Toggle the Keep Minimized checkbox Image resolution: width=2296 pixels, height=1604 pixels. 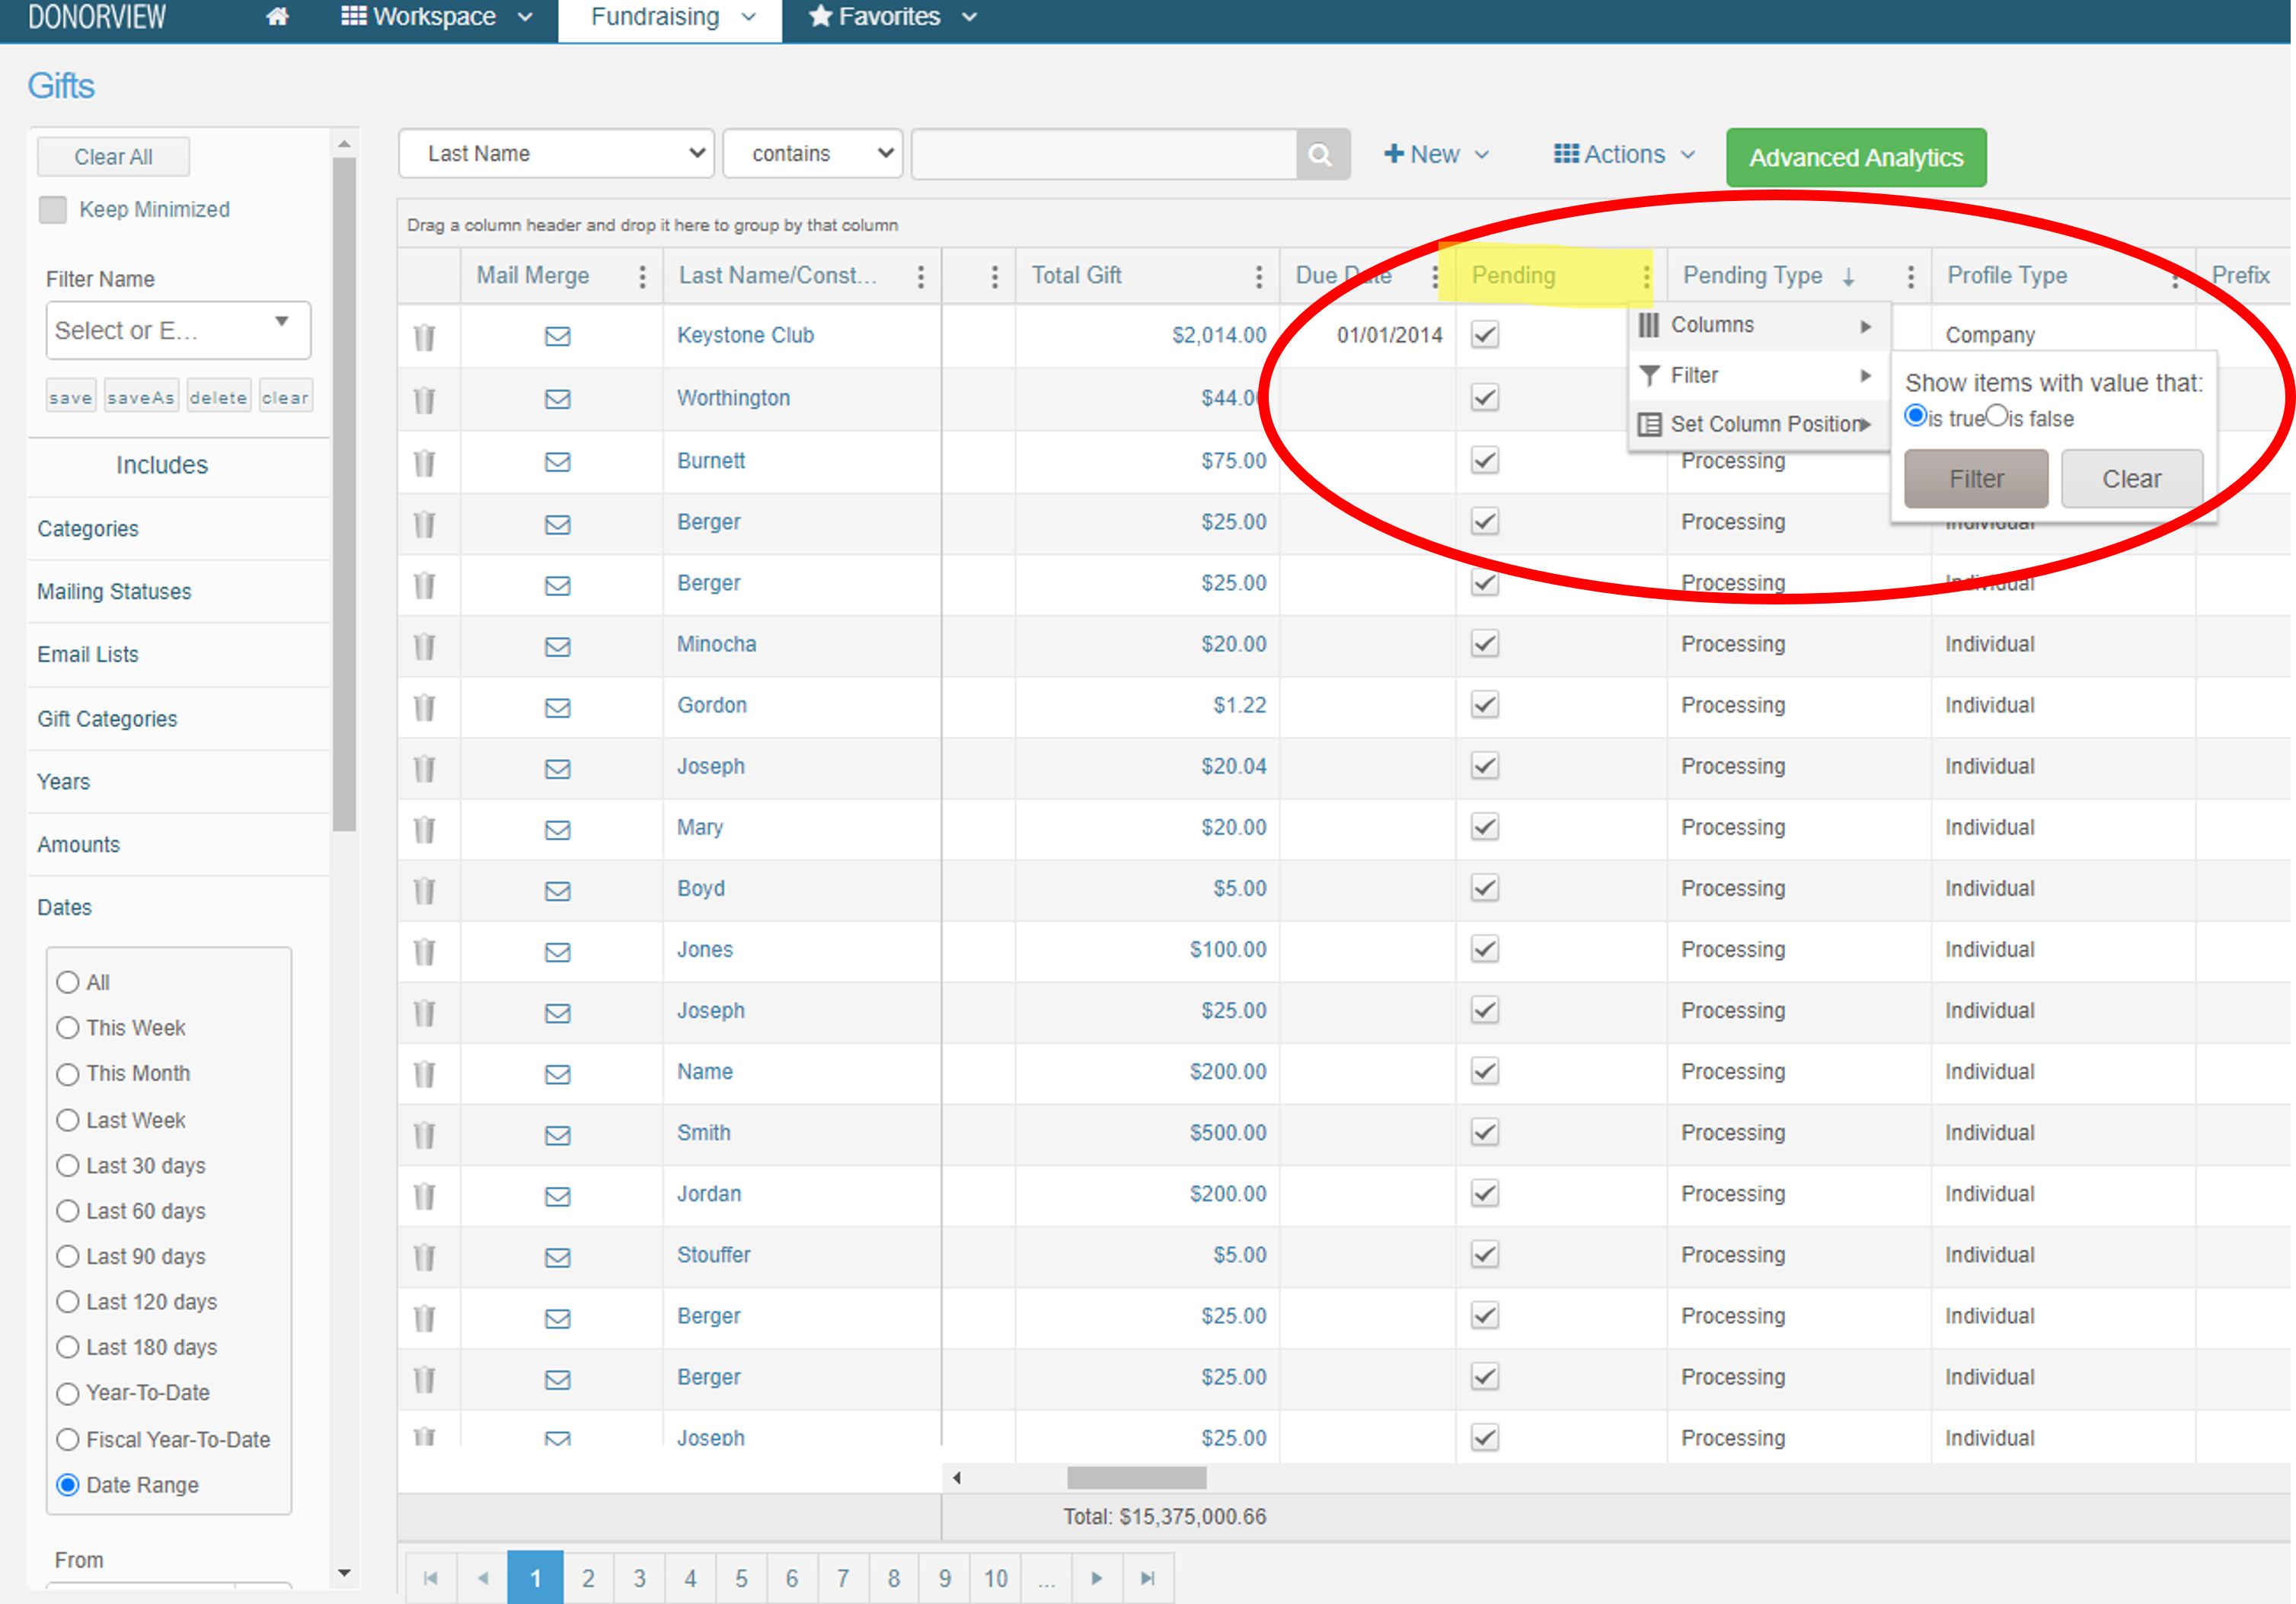(53, 210)
